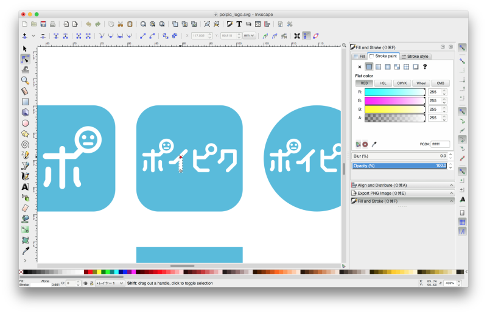Select the 3D box tool
This screenshot has width=487, height=314.
[25, 113]
